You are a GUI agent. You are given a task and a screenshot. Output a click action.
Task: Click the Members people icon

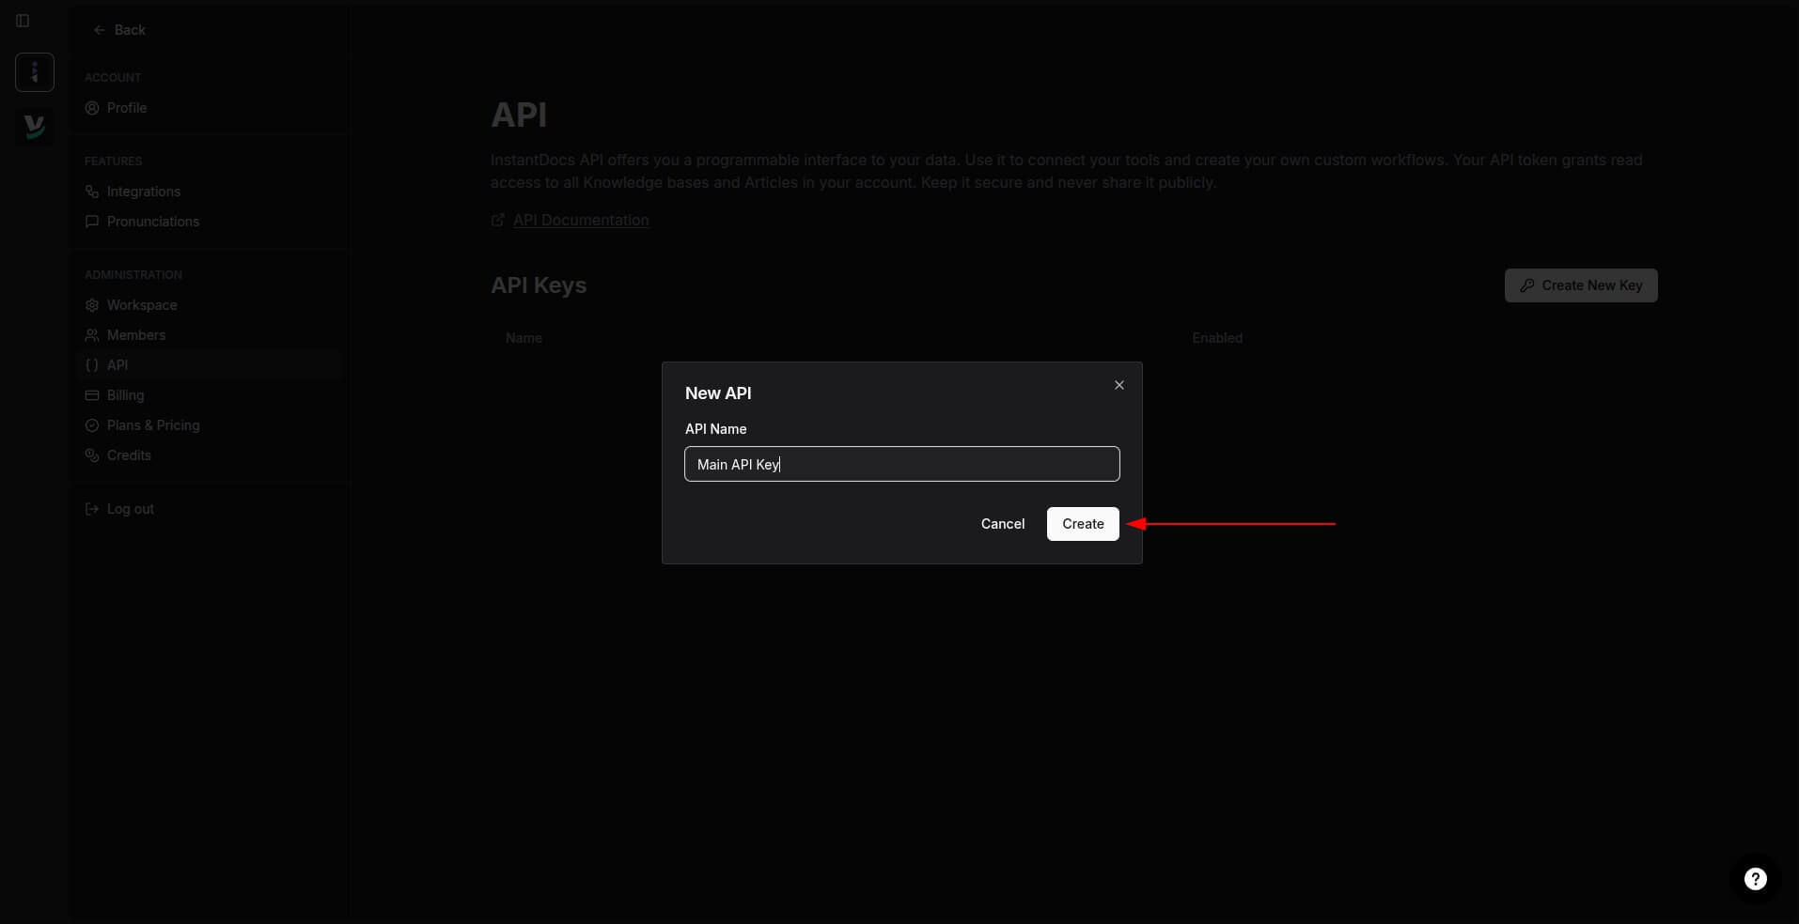coord(91,335)
